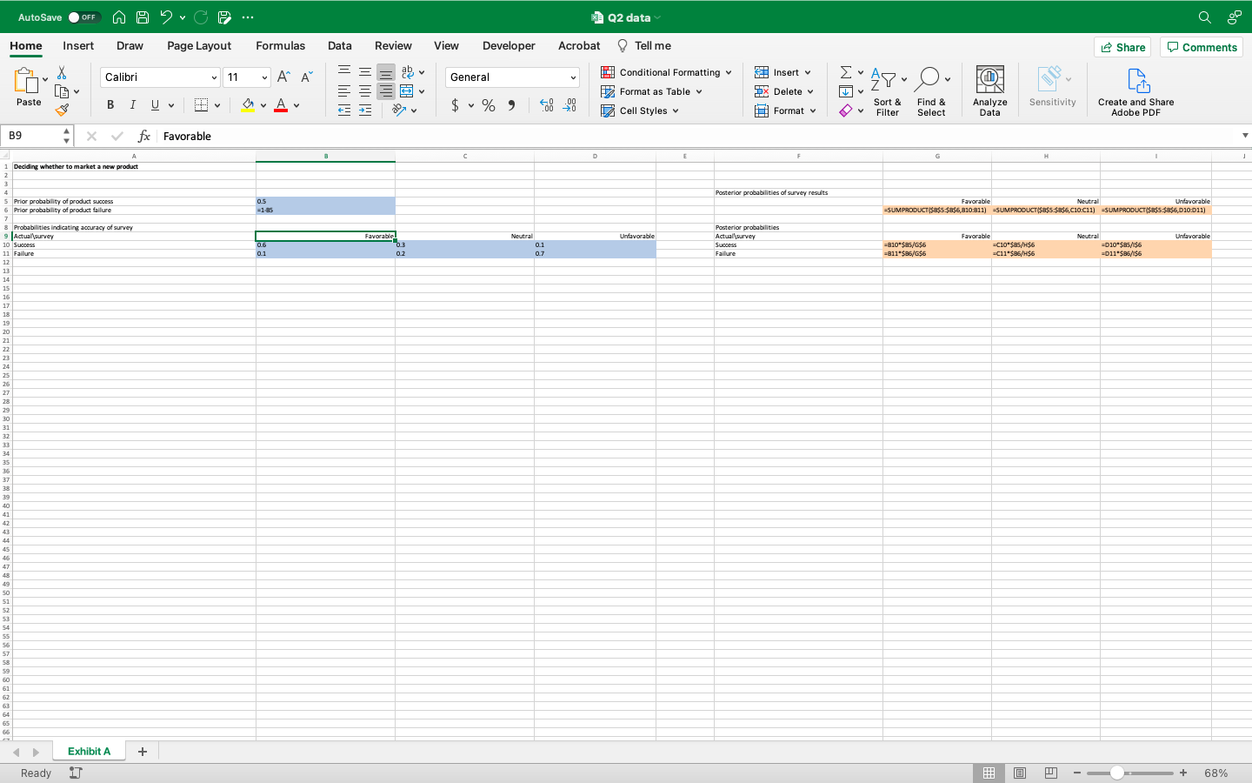Open the General number format dropdown
Viewport: 1252px width, 783px height.
click(512, 77)
